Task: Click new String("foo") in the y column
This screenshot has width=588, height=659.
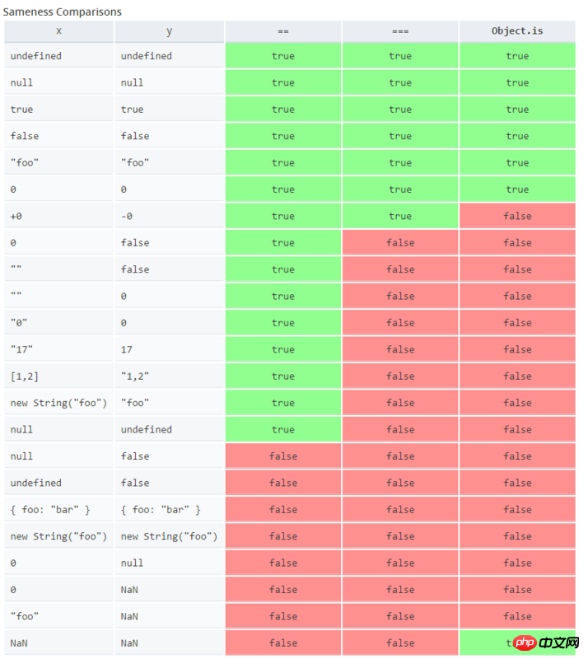Action: click(x=169, y=536)
